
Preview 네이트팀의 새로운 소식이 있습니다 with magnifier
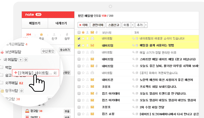pyautogui.click(x=133, y=38)
